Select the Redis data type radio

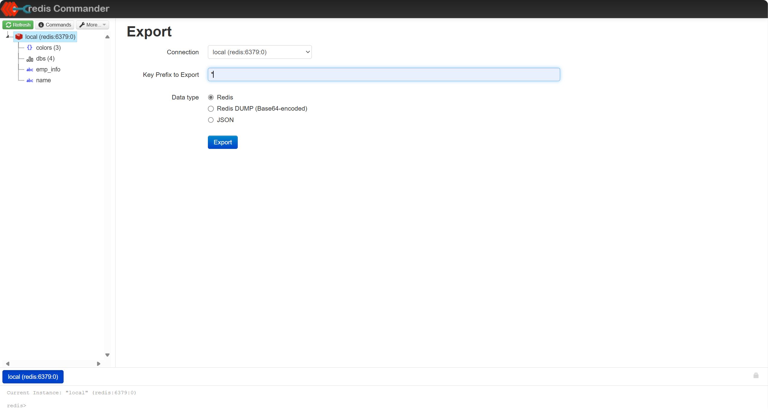tap(211, 97)
